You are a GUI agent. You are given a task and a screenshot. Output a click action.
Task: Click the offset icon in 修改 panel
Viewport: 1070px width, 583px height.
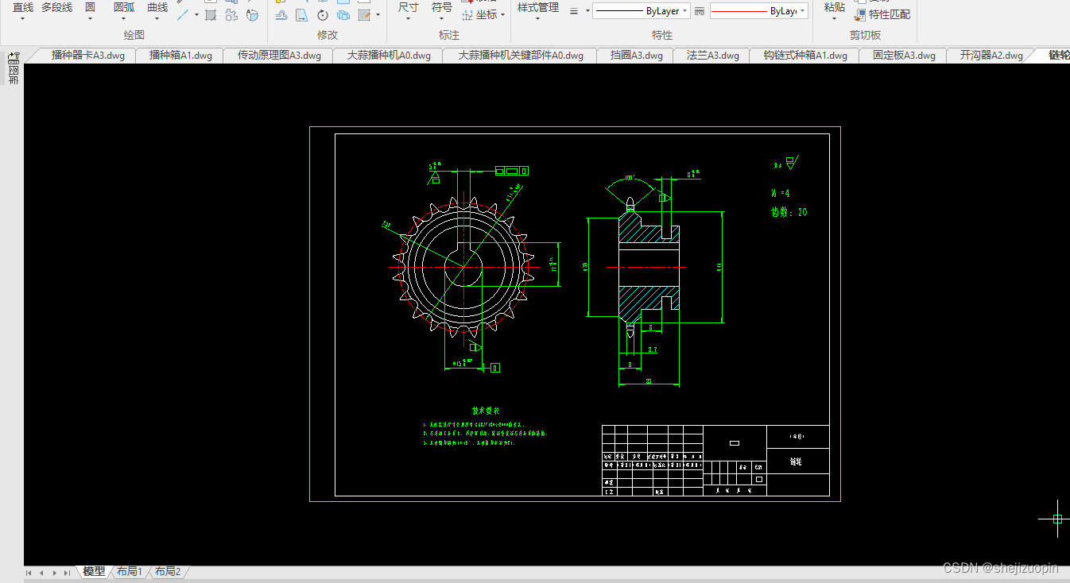tap(281, 15)
